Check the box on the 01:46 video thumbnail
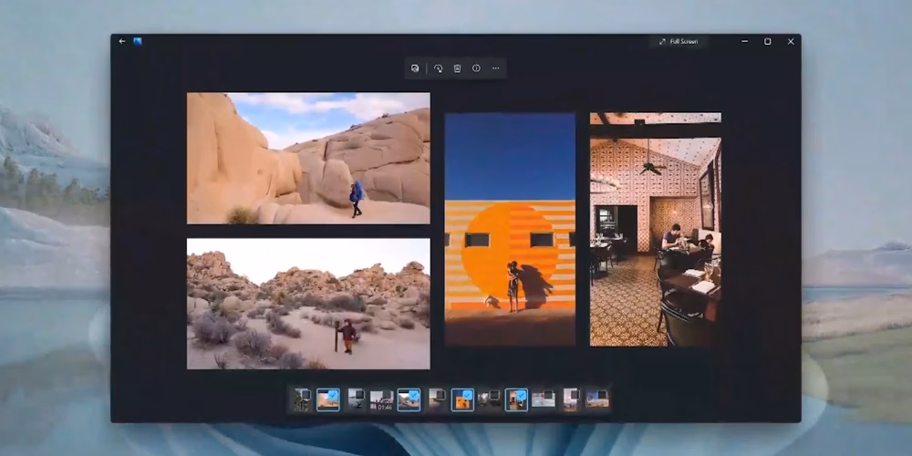The height and width of the screenshot is (456, 912). [x=387, y=394]
